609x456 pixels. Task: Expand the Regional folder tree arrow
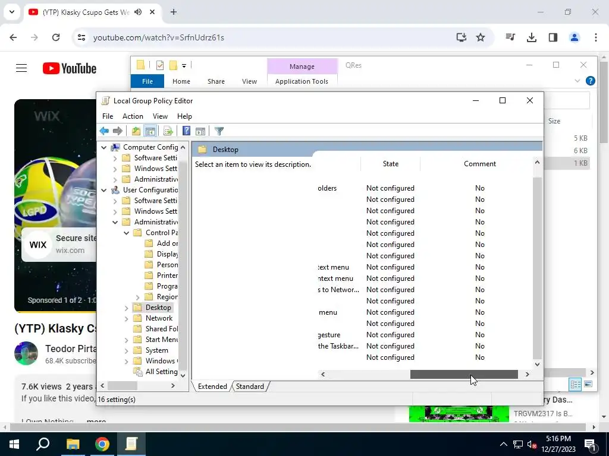click(x=137, y=297)
